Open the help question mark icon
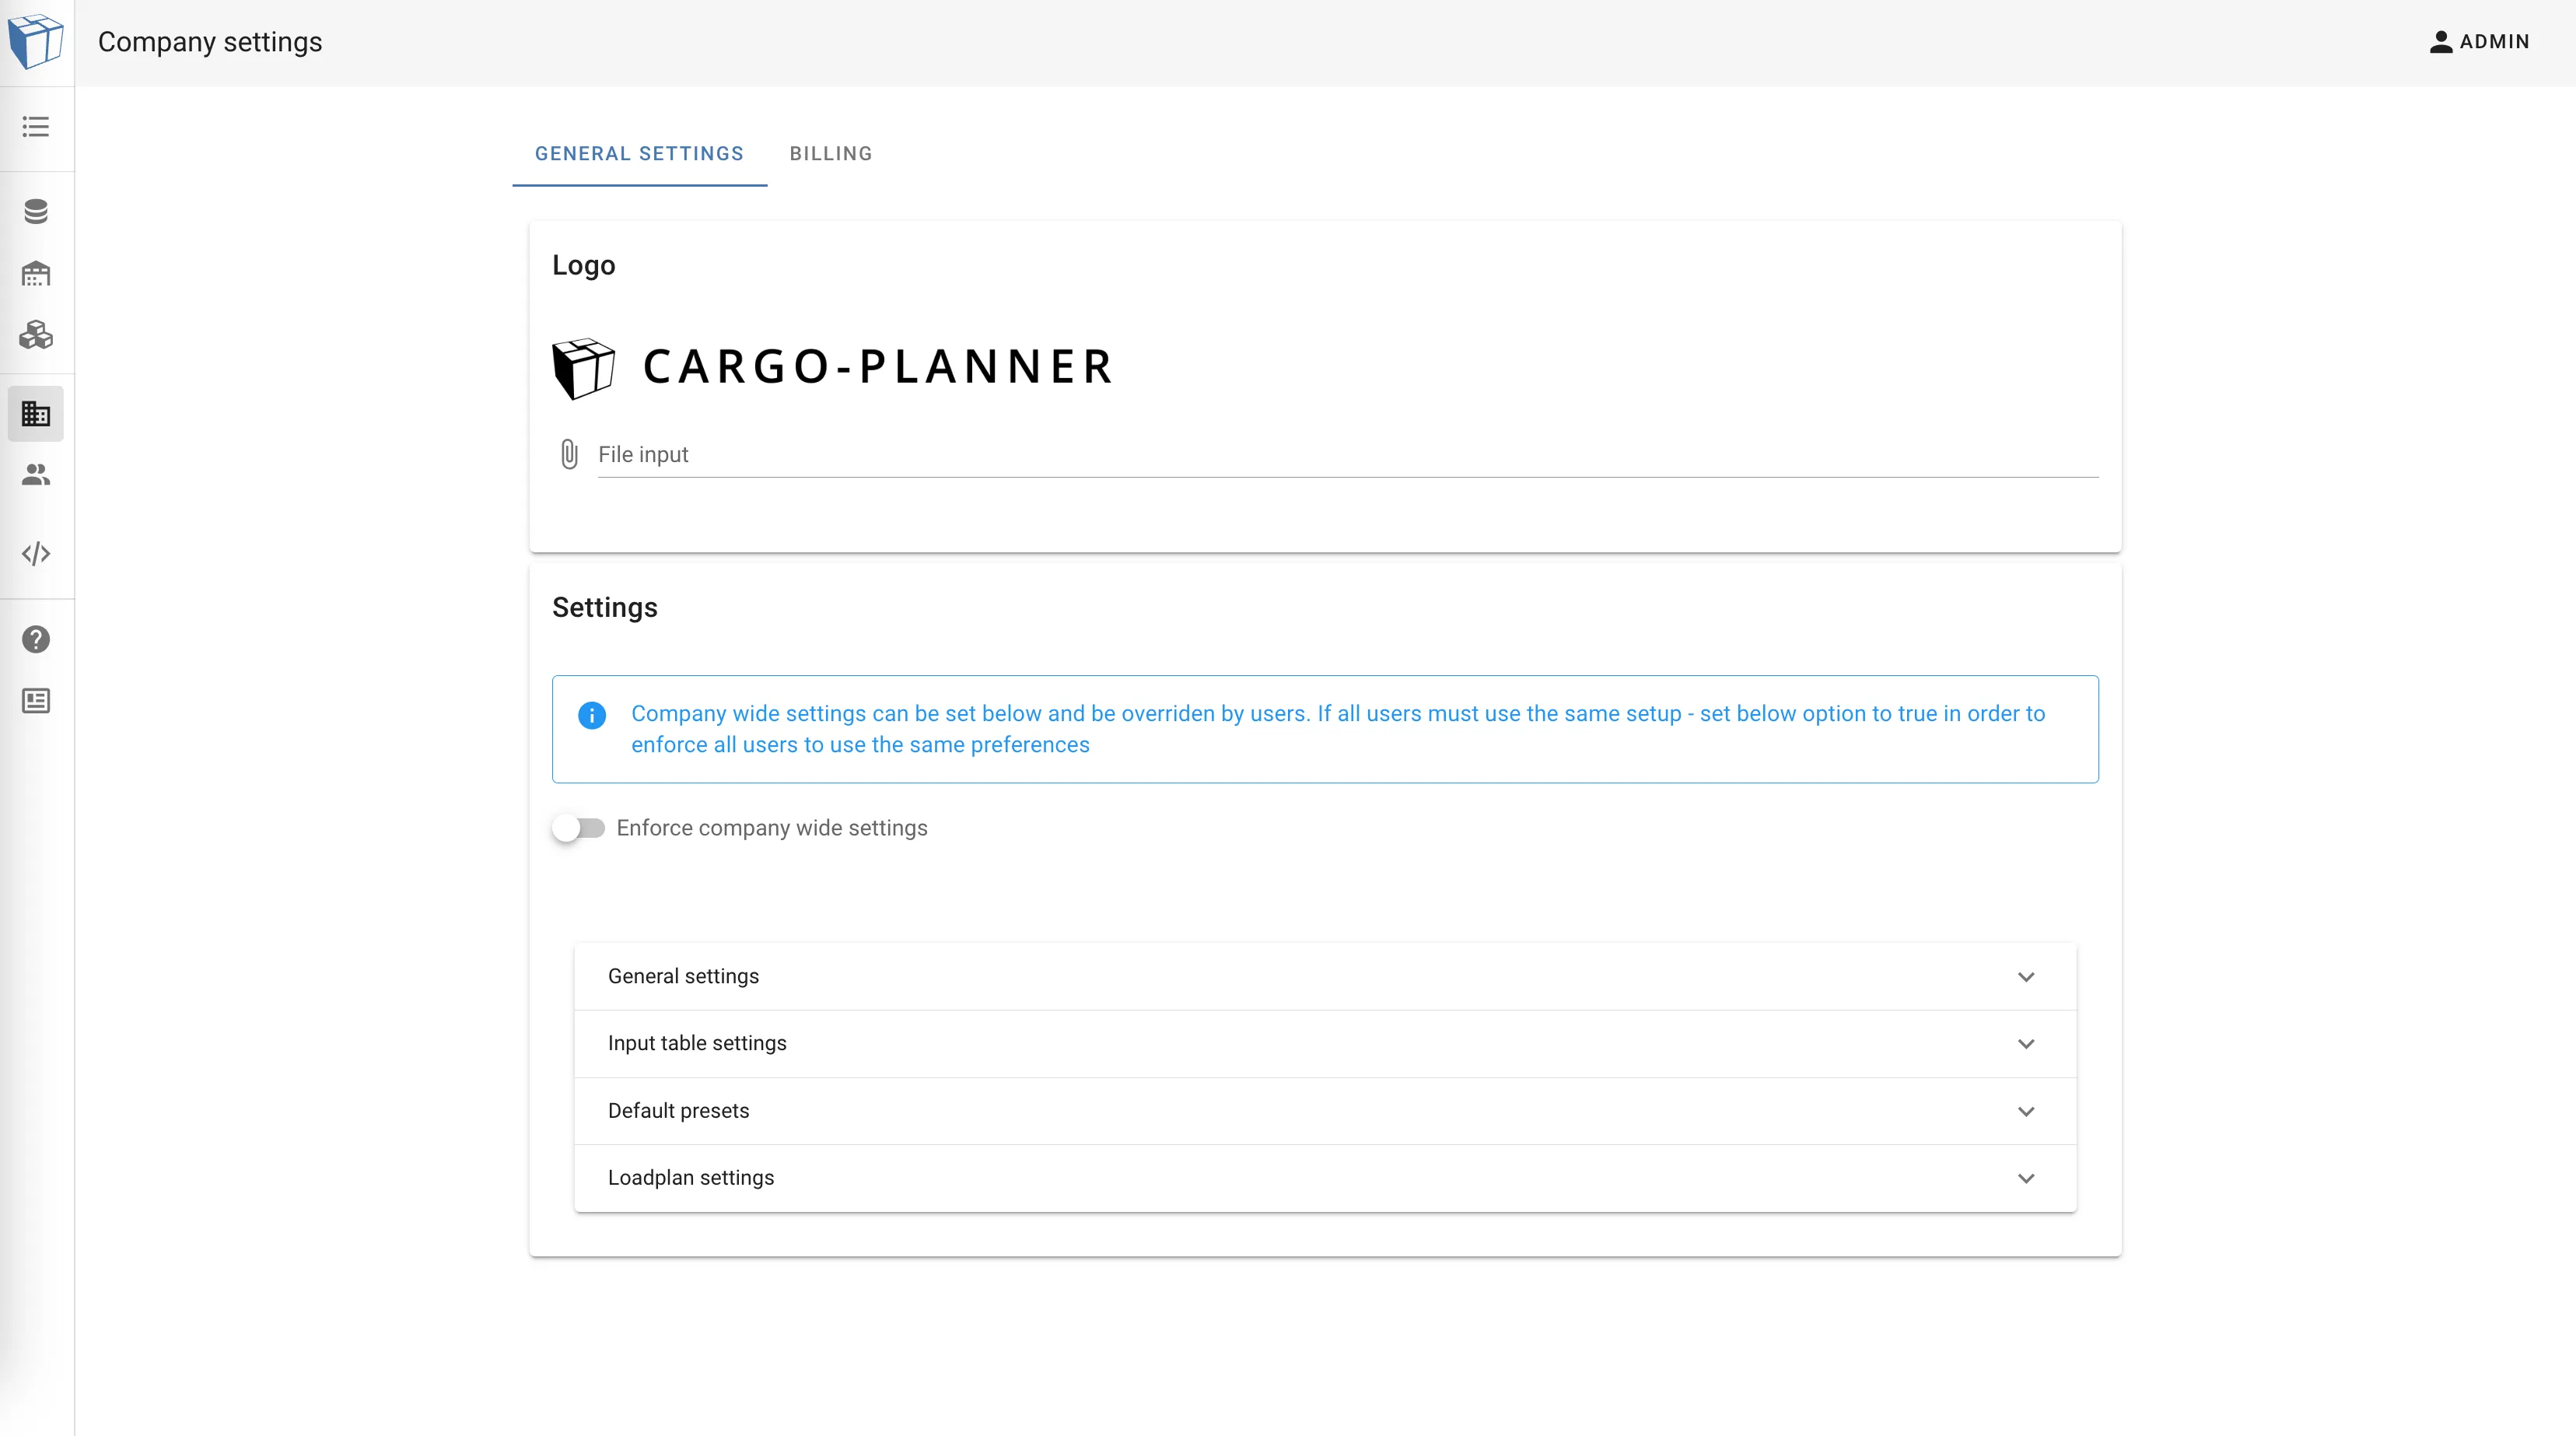This screenshot has height=1436, width=2576. click(36, 639)
